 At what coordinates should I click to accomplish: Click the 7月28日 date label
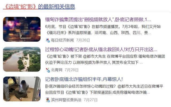[x=72, y=70]
